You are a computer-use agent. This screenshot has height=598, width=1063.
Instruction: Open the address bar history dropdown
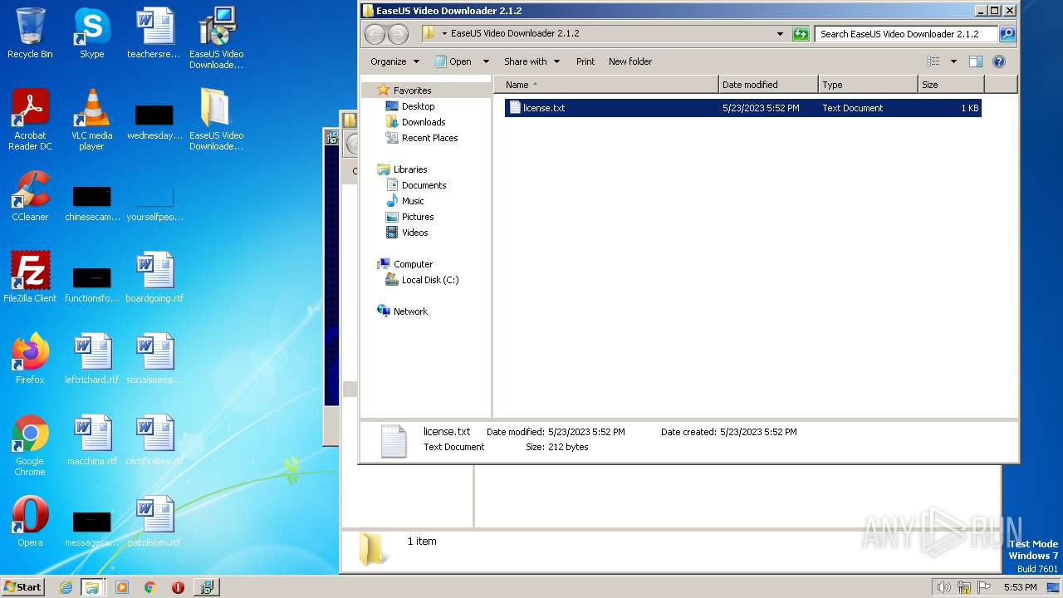780,34
